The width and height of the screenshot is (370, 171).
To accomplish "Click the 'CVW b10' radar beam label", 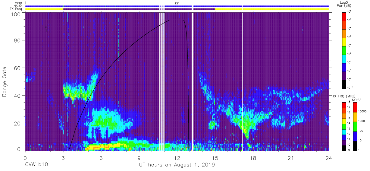I will pos(36,165).
